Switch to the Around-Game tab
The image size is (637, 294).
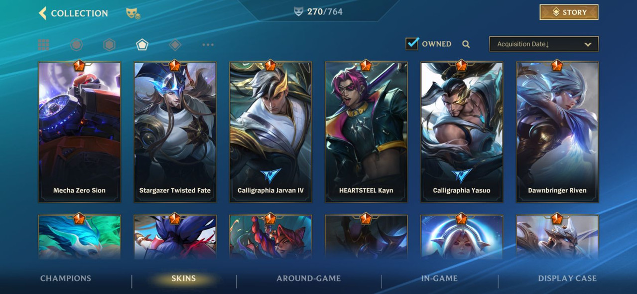(309, 279)
